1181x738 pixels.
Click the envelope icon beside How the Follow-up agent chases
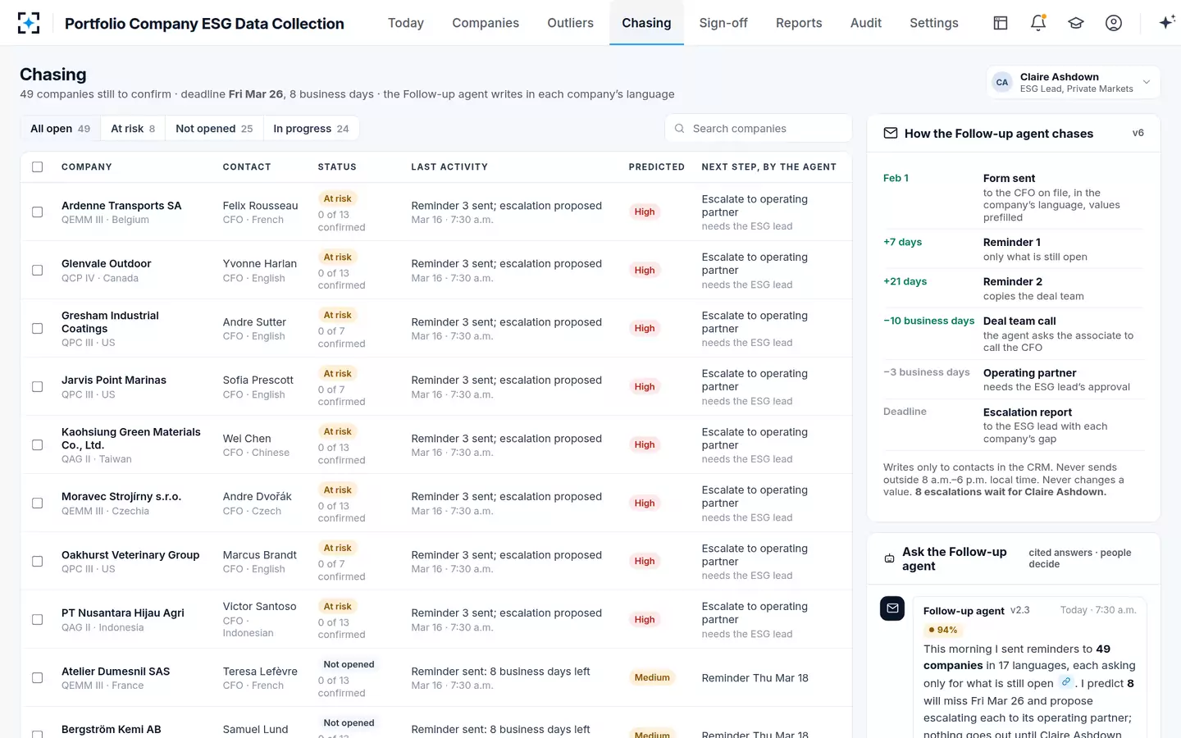tap(890, 133)
